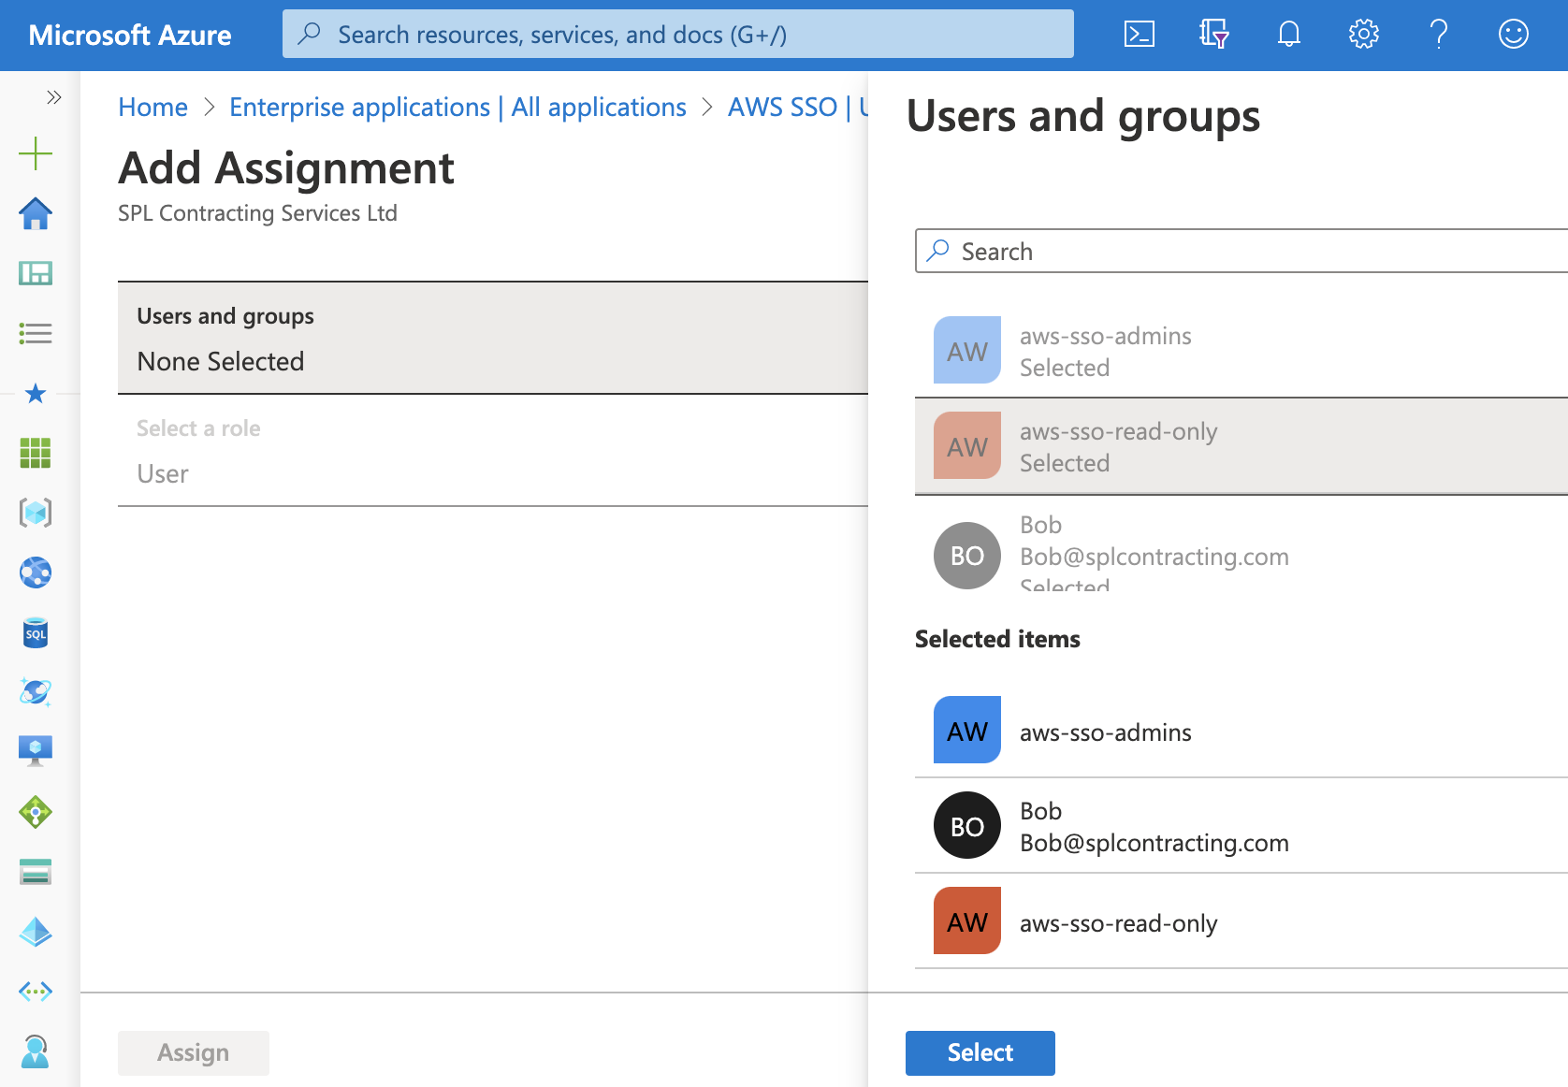Click the blue AW avatar in Selected items
1568x1087 pixels.
tap(967, 730)
